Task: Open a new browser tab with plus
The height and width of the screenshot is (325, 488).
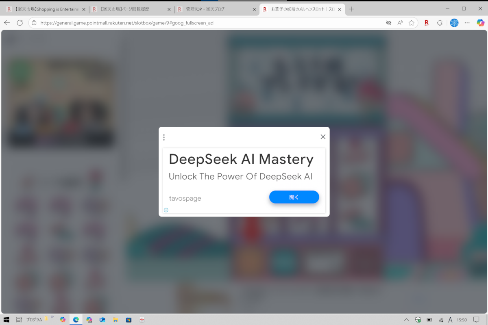Action: (352, 9)
